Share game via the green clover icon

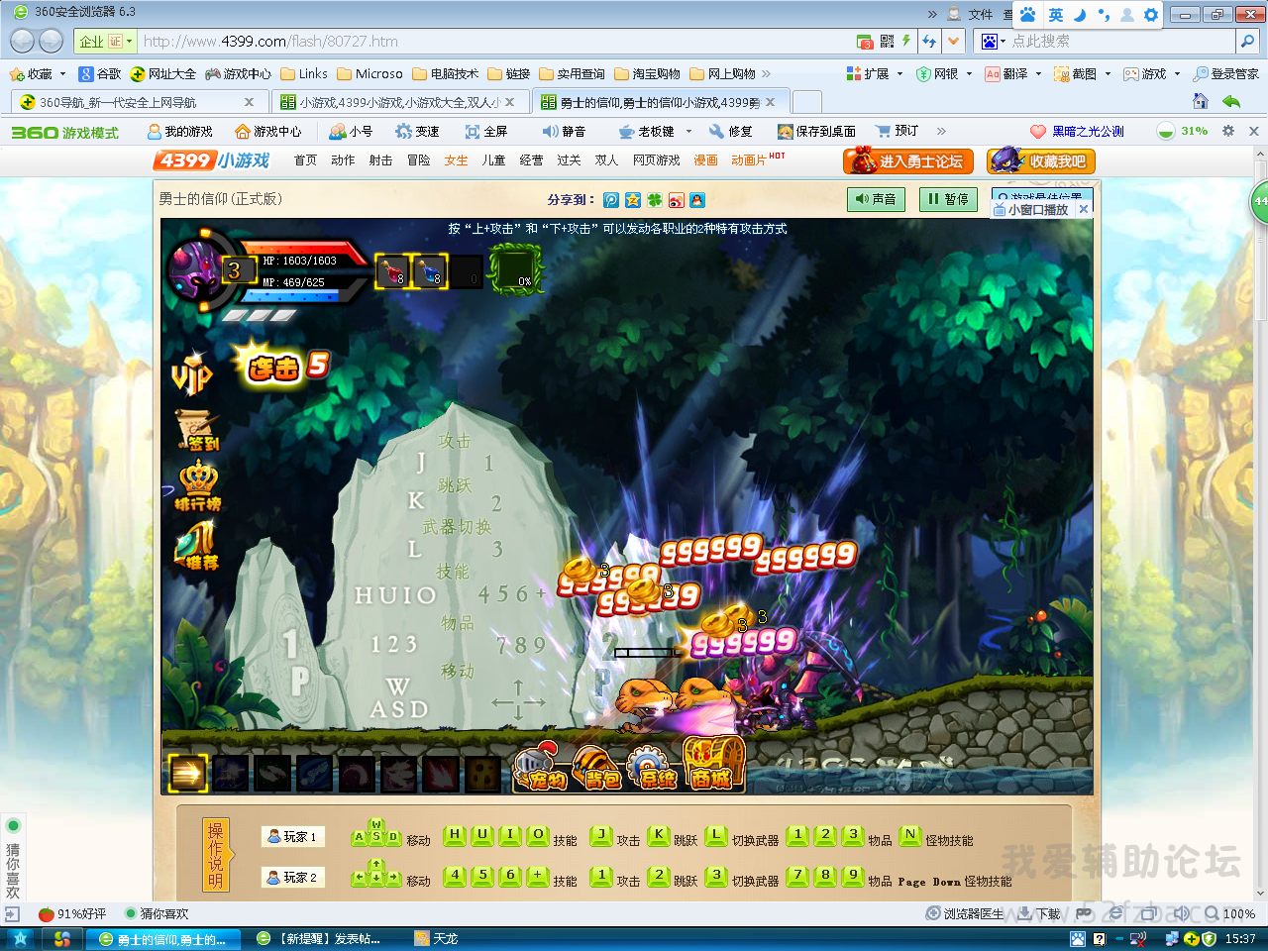point(654,200)
